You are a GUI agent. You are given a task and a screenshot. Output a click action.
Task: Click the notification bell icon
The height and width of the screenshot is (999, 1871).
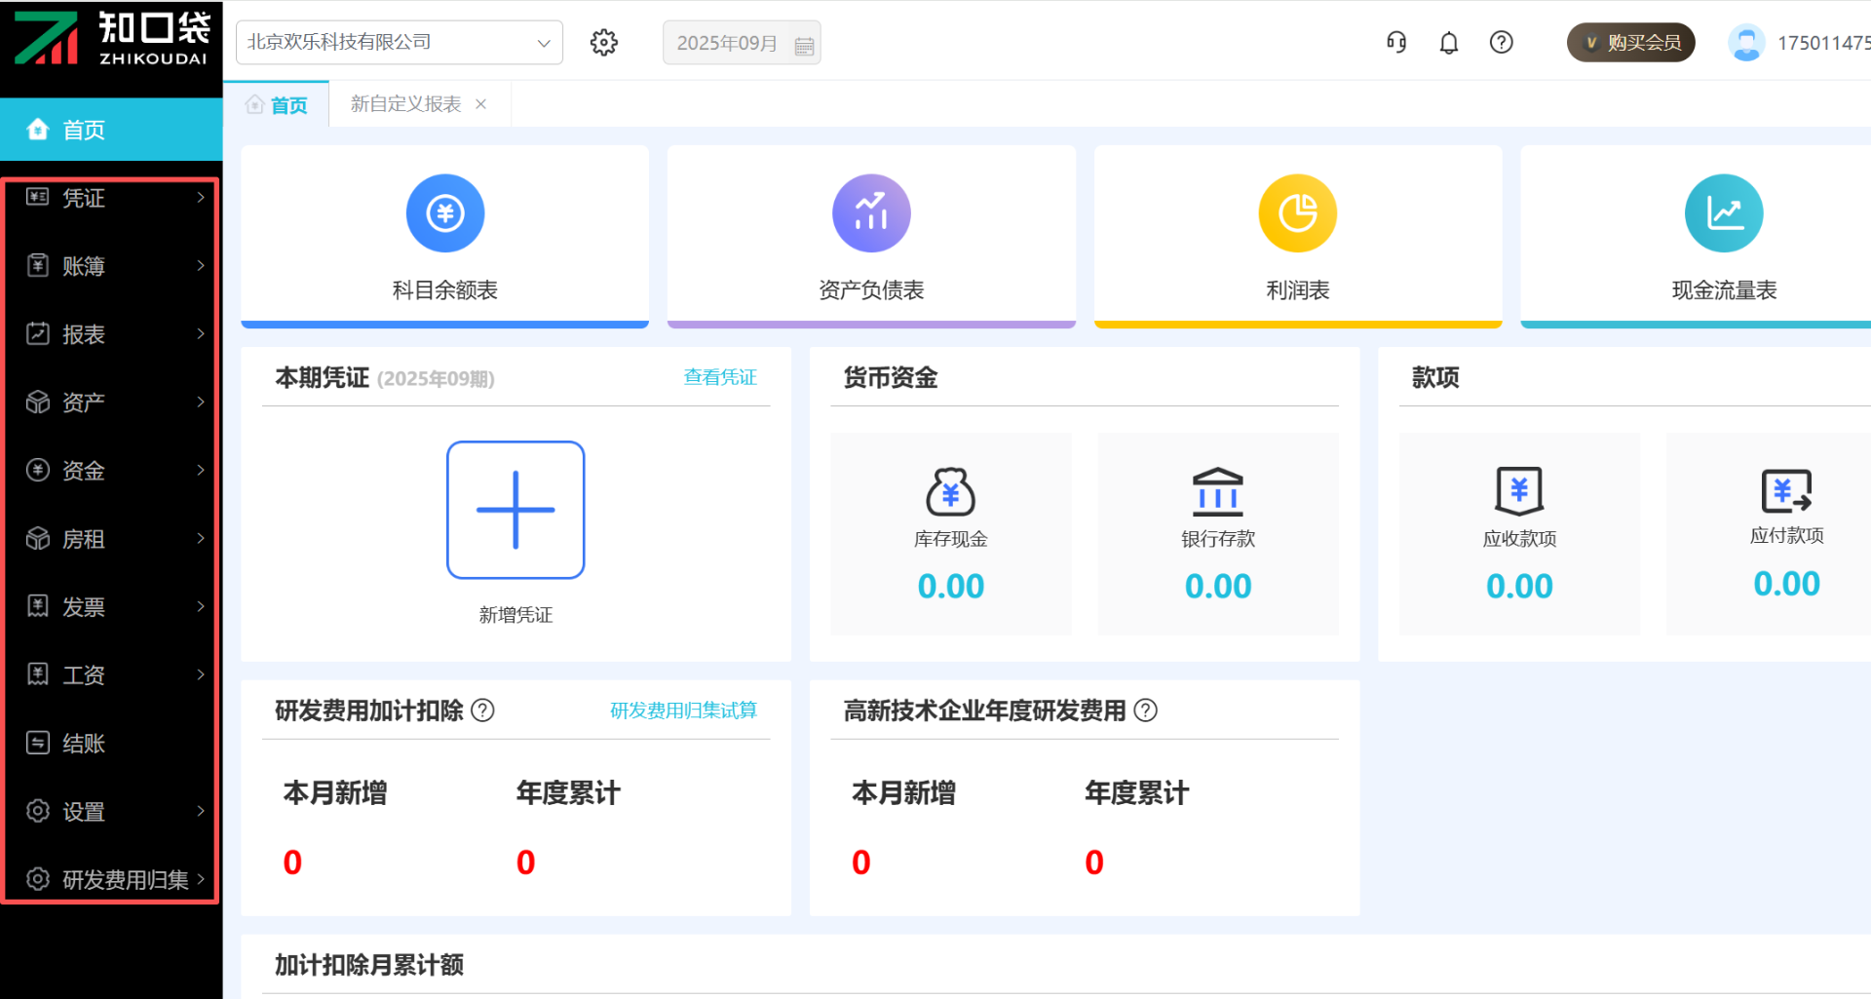pos(1449,43)
